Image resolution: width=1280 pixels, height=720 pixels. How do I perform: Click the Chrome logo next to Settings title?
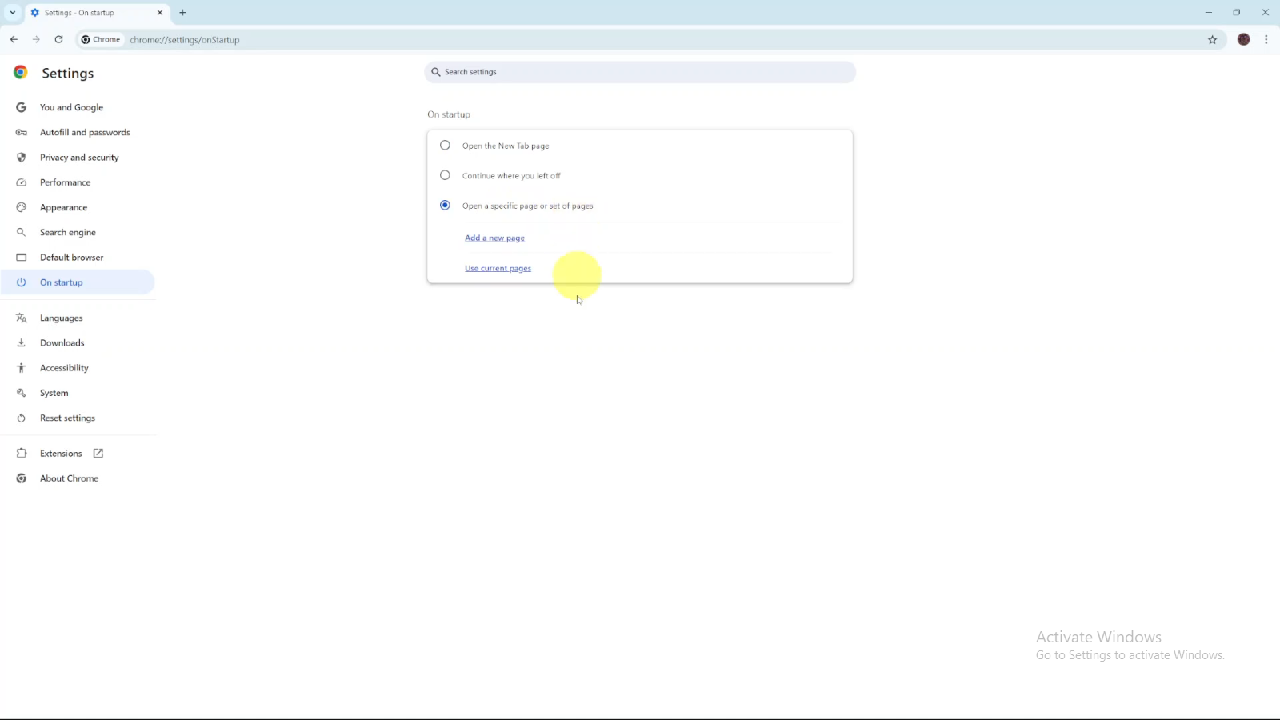21,72
